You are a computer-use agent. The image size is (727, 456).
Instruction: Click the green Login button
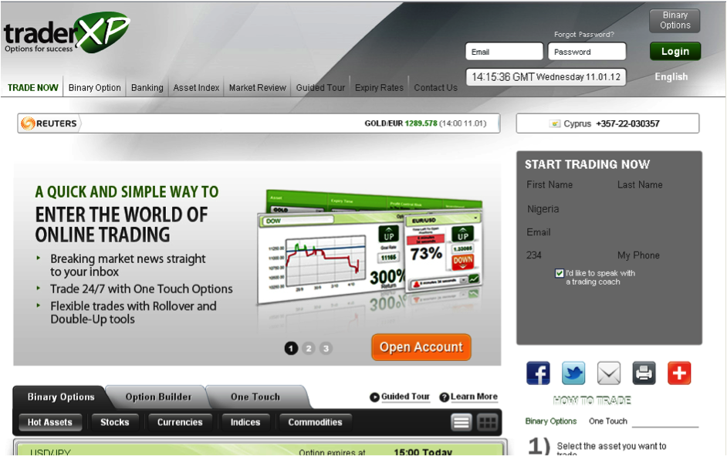pos(675,52)
